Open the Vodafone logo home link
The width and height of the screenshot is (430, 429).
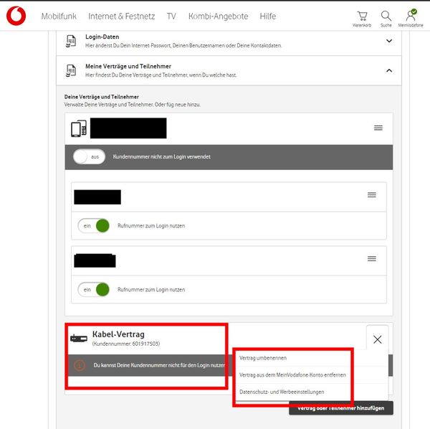[16, 16]
